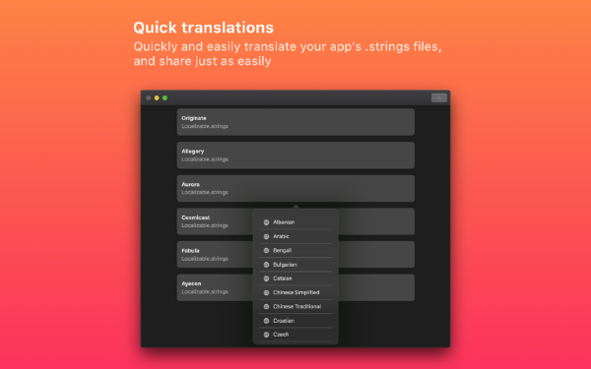Click the globe icon beside Arabic
This screenshot has width=591, height=369.
[266, 236]
